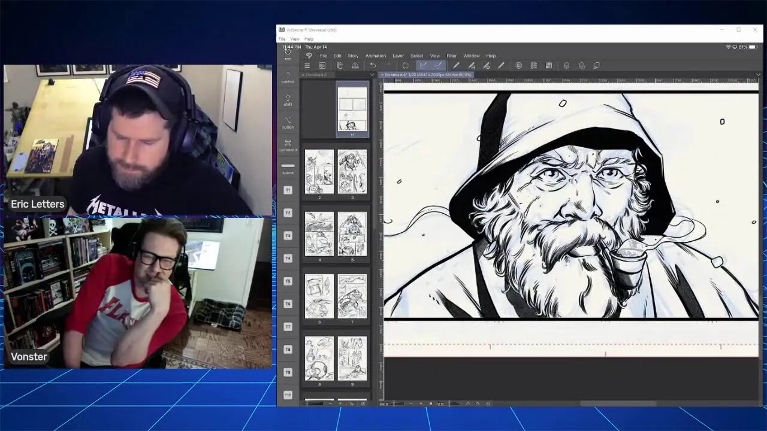Click the T7 shortcut key
The width and height of the screenshot is (767, 431).
tap(288, 326)
